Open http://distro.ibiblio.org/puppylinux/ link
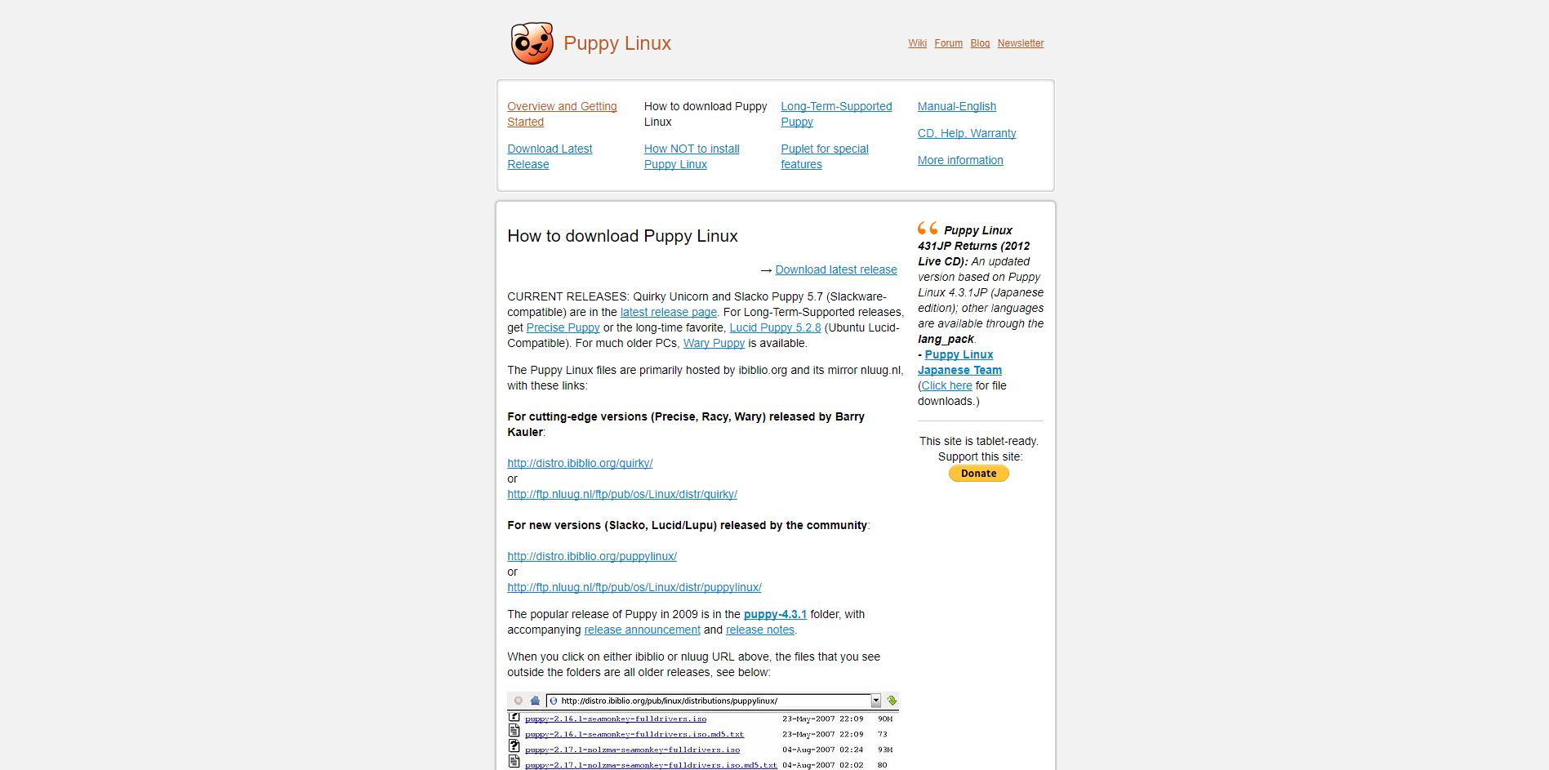 (592, 556)
